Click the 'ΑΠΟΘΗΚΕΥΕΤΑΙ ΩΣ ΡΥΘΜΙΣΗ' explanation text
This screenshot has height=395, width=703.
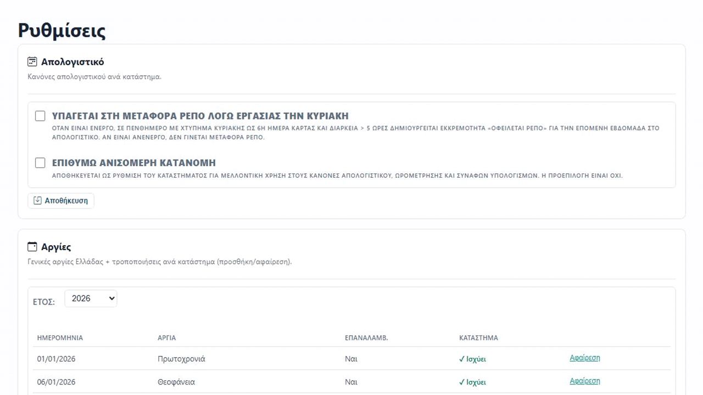click(x=337, y=176)
